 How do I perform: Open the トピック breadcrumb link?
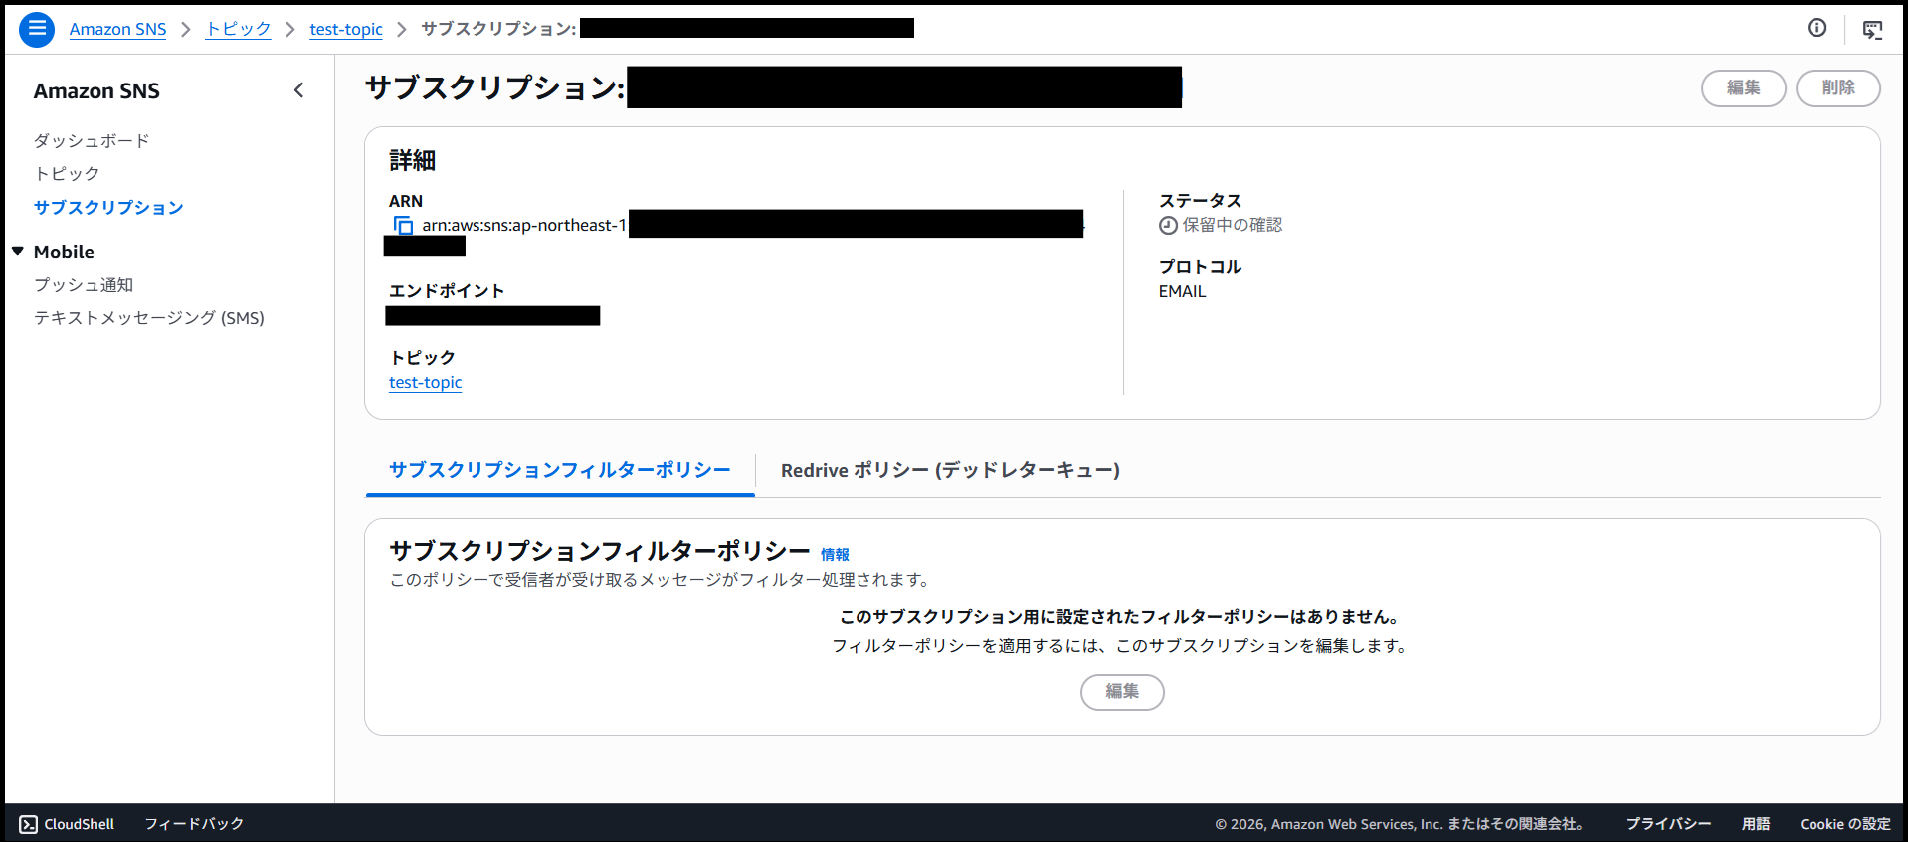(238, 29)
